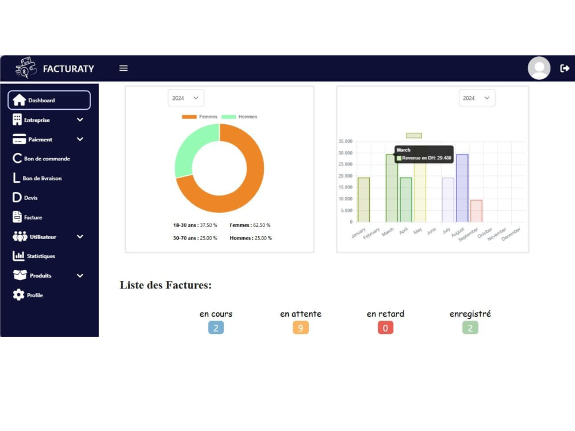
Task: Open the user avatar profile picture
Action: (539, 68)
